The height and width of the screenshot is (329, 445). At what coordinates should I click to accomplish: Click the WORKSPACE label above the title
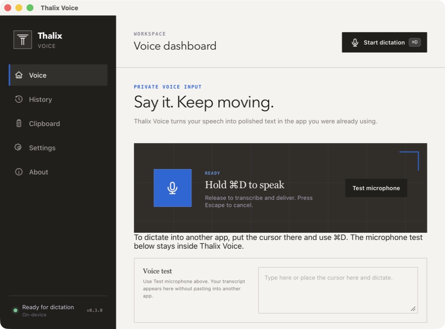pyautogui.click(x=149, y=34)
